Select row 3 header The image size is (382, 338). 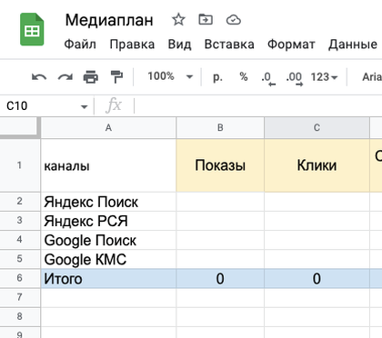tap(20, 221)
